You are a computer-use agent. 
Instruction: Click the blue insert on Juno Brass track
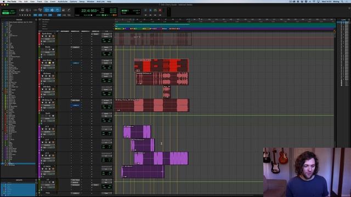pyautogui.click(x=76, y=63)
